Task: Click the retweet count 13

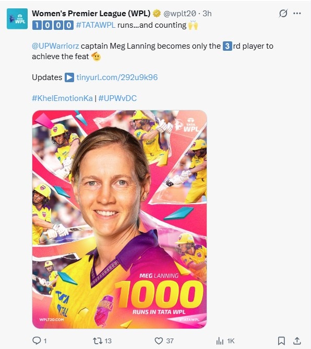Action: (108, 341)
